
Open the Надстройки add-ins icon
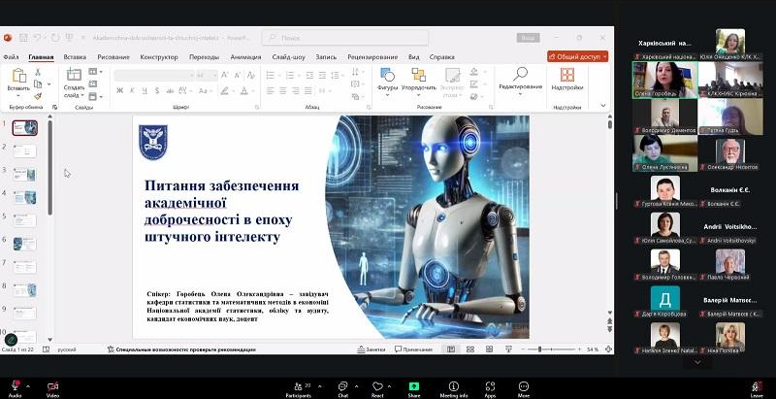click(x=566, y=76)
